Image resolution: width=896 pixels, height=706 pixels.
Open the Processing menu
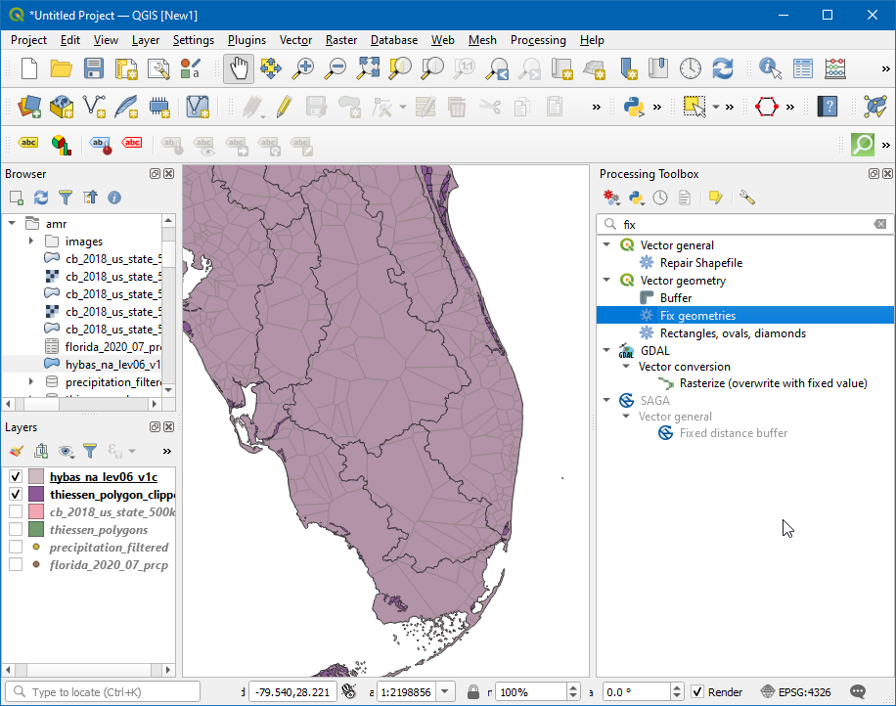537,40
